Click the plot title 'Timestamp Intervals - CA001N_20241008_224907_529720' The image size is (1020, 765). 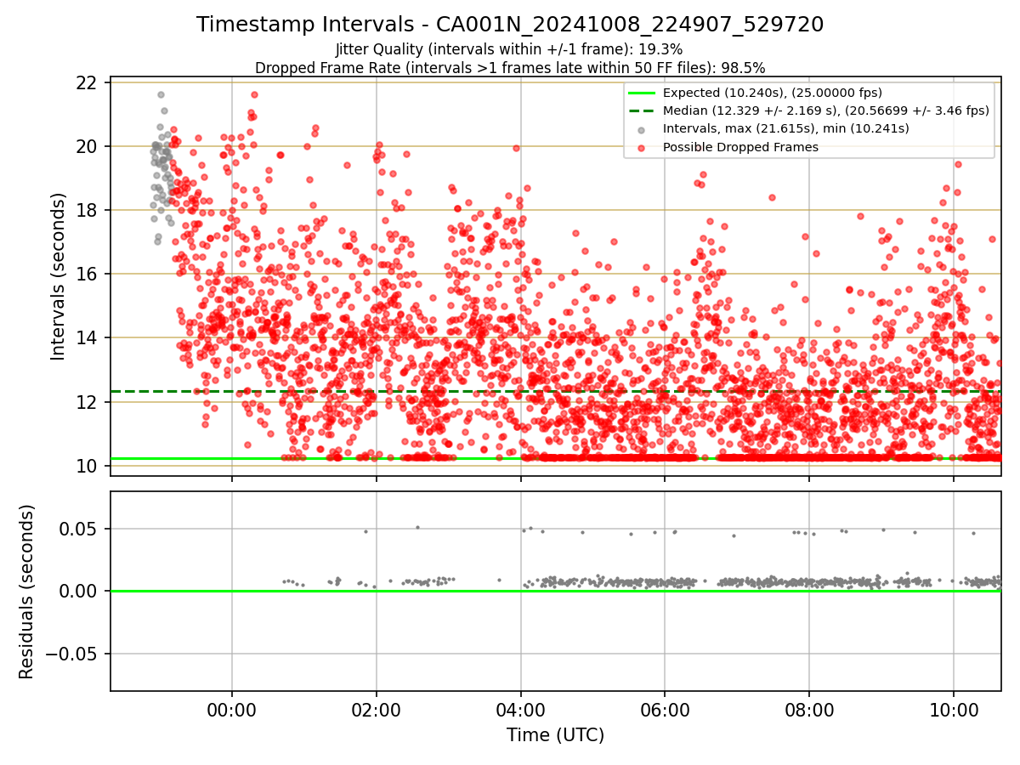tap(510, 25)
